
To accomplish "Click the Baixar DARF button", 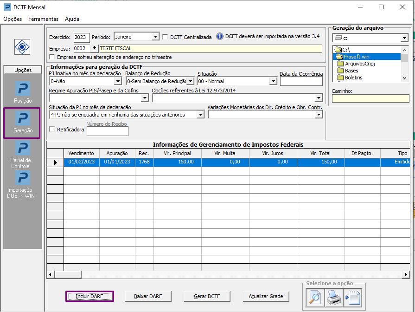I will [x=148, y=296].
